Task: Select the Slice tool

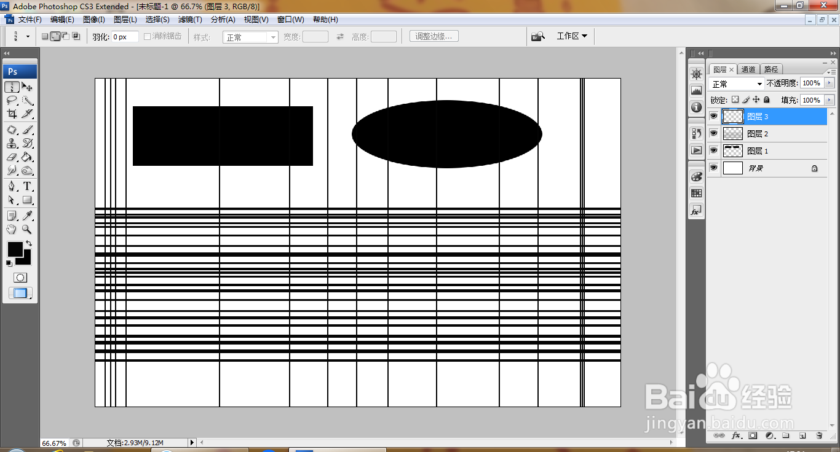Action: point(28,114)
